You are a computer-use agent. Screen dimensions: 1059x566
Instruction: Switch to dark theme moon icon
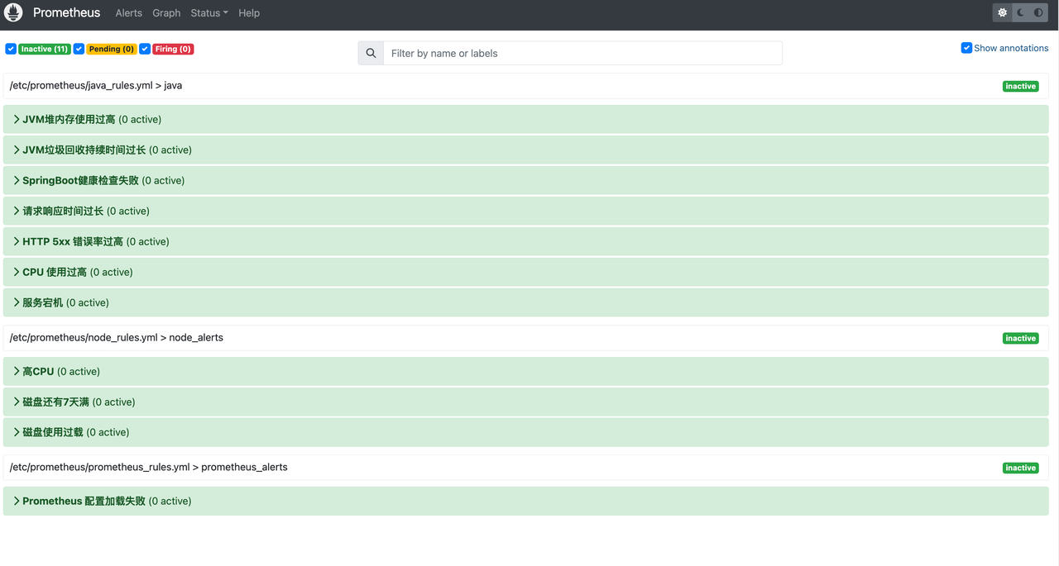click(x=1021, y=13)
